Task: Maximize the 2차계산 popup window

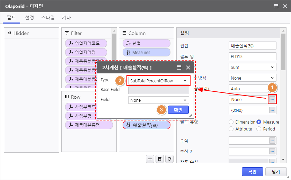Action: coord(179,67)
